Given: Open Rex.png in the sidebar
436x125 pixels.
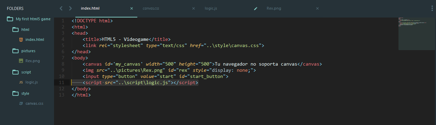Looking at the screenshot, I should pyautogui.click(x=33, y=61).
